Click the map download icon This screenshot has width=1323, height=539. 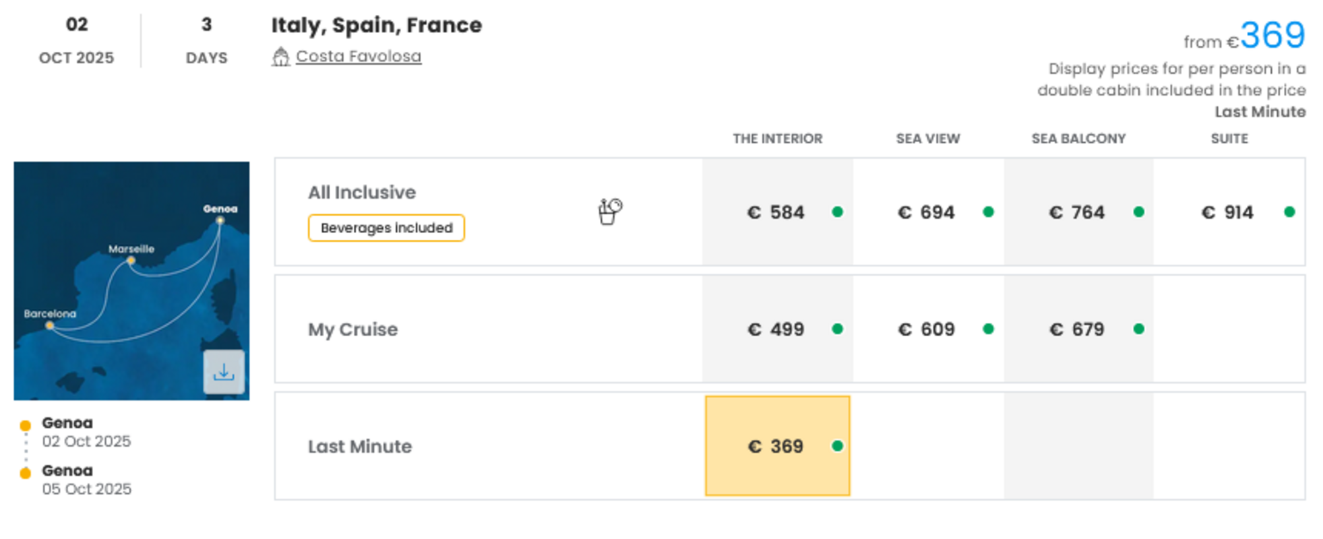[224, 372]
